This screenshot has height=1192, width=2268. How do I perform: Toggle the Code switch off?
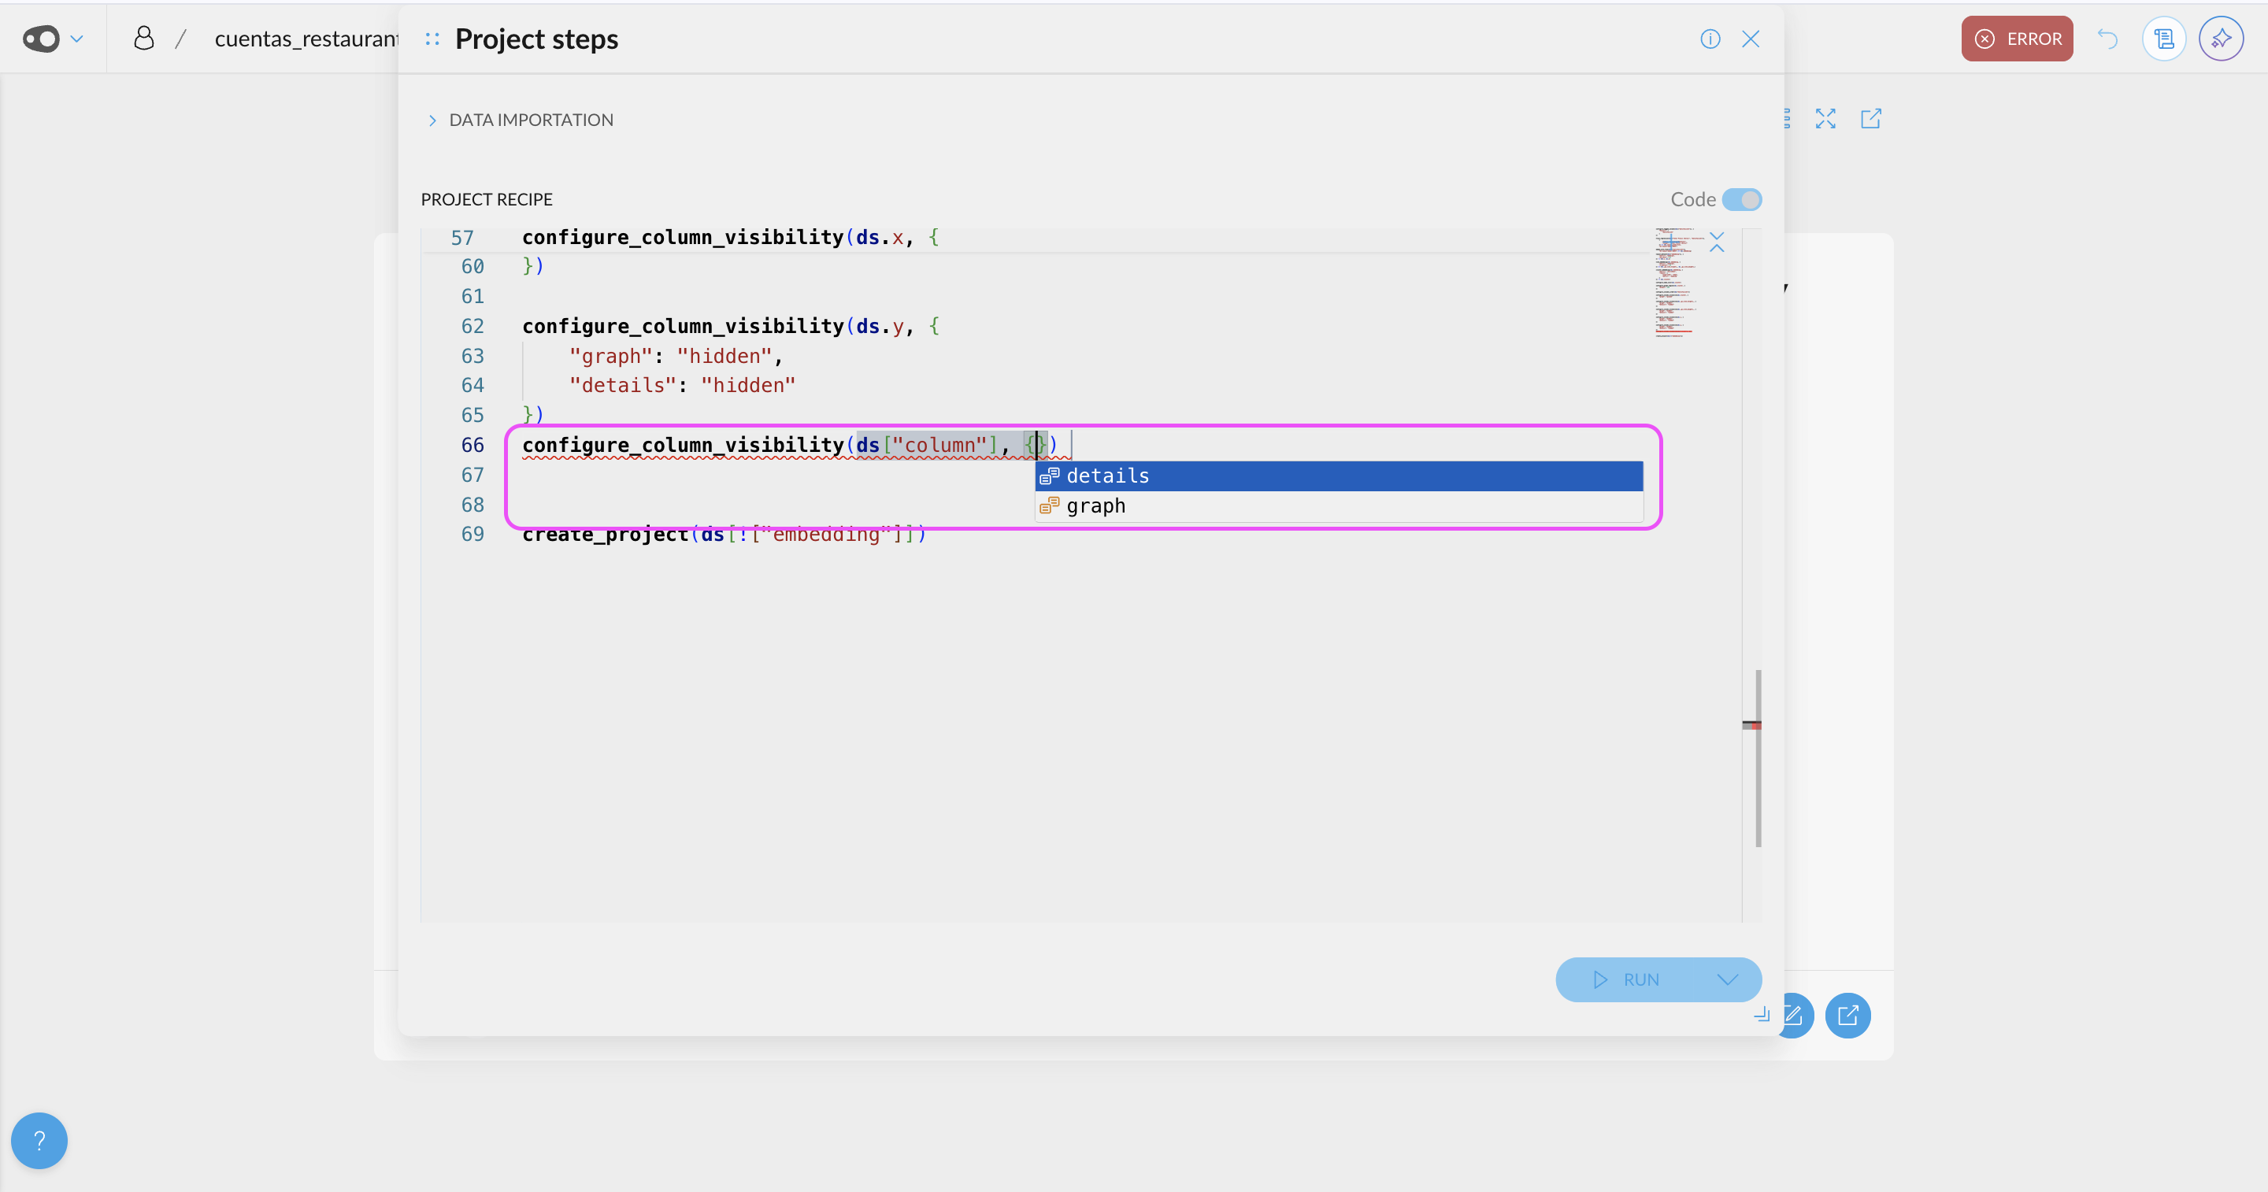1741,200
